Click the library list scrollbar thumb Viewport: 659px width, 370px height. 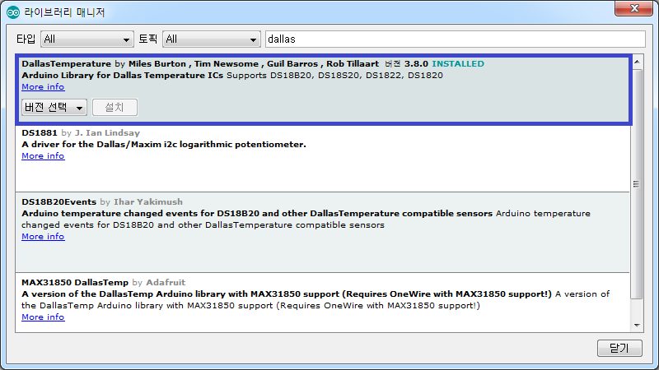coord(638,183)
